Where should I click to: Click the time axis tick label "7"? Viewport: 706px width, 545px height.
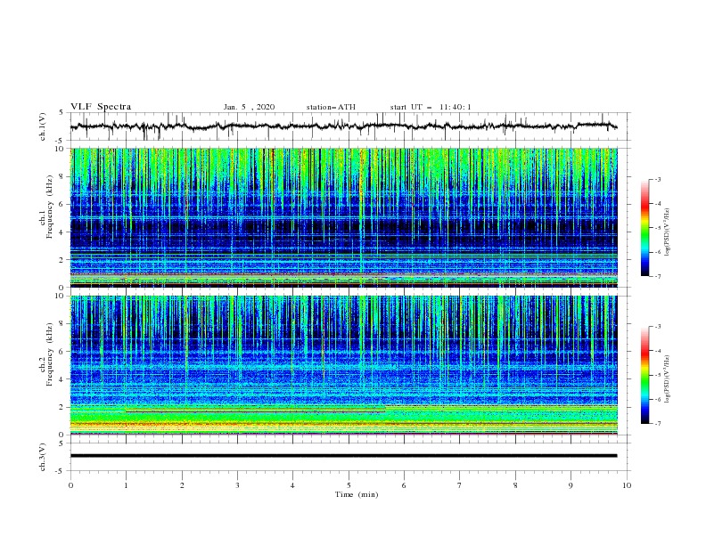pyautogui.click(x=460, y=485)
